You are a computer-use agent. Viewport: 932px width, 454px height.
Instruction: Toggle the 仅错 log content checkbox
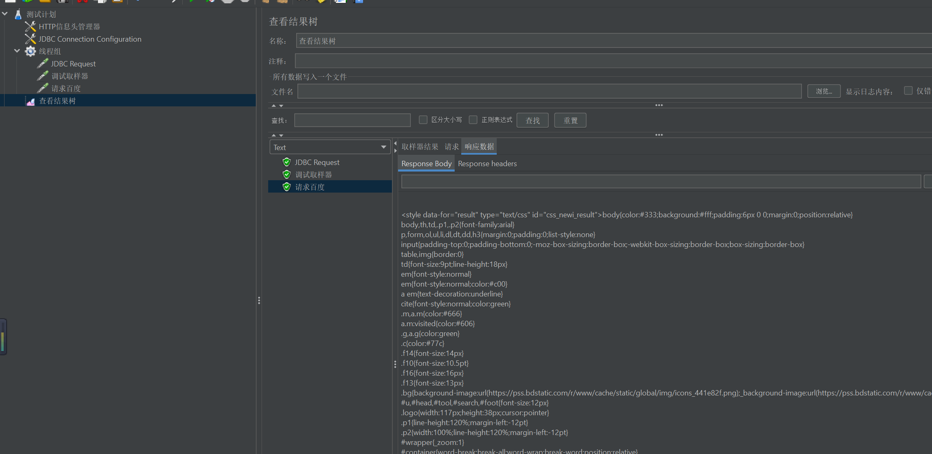tap(908, 91)
